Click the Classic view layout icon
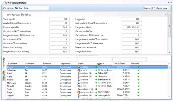 [x=154, y=8]
